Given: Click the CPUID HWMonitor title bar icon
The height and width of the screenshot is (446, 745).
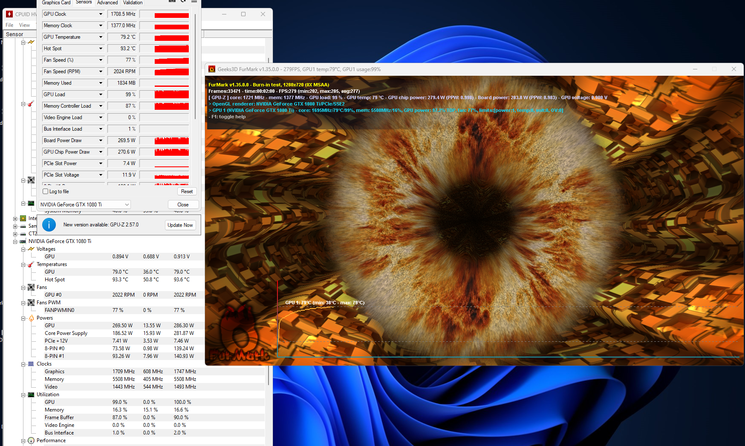Looking at the screenshot, I should click(9, 14).
